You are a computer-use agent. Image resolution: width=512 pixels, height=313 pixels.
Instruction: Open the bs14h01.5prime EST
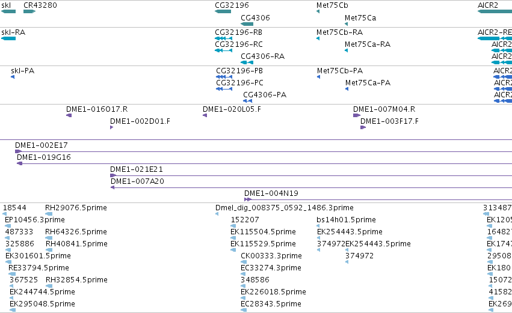(318, 226)
